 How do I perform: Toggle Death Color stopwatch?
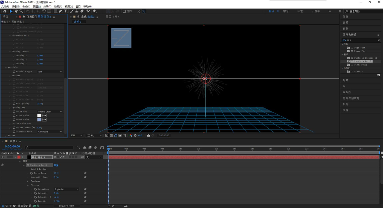tap(14, 120)
